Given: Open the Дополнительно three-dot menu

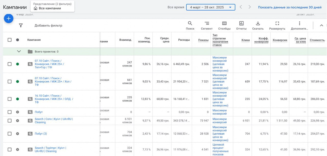Looking at the screenshot, I should 299,25.
